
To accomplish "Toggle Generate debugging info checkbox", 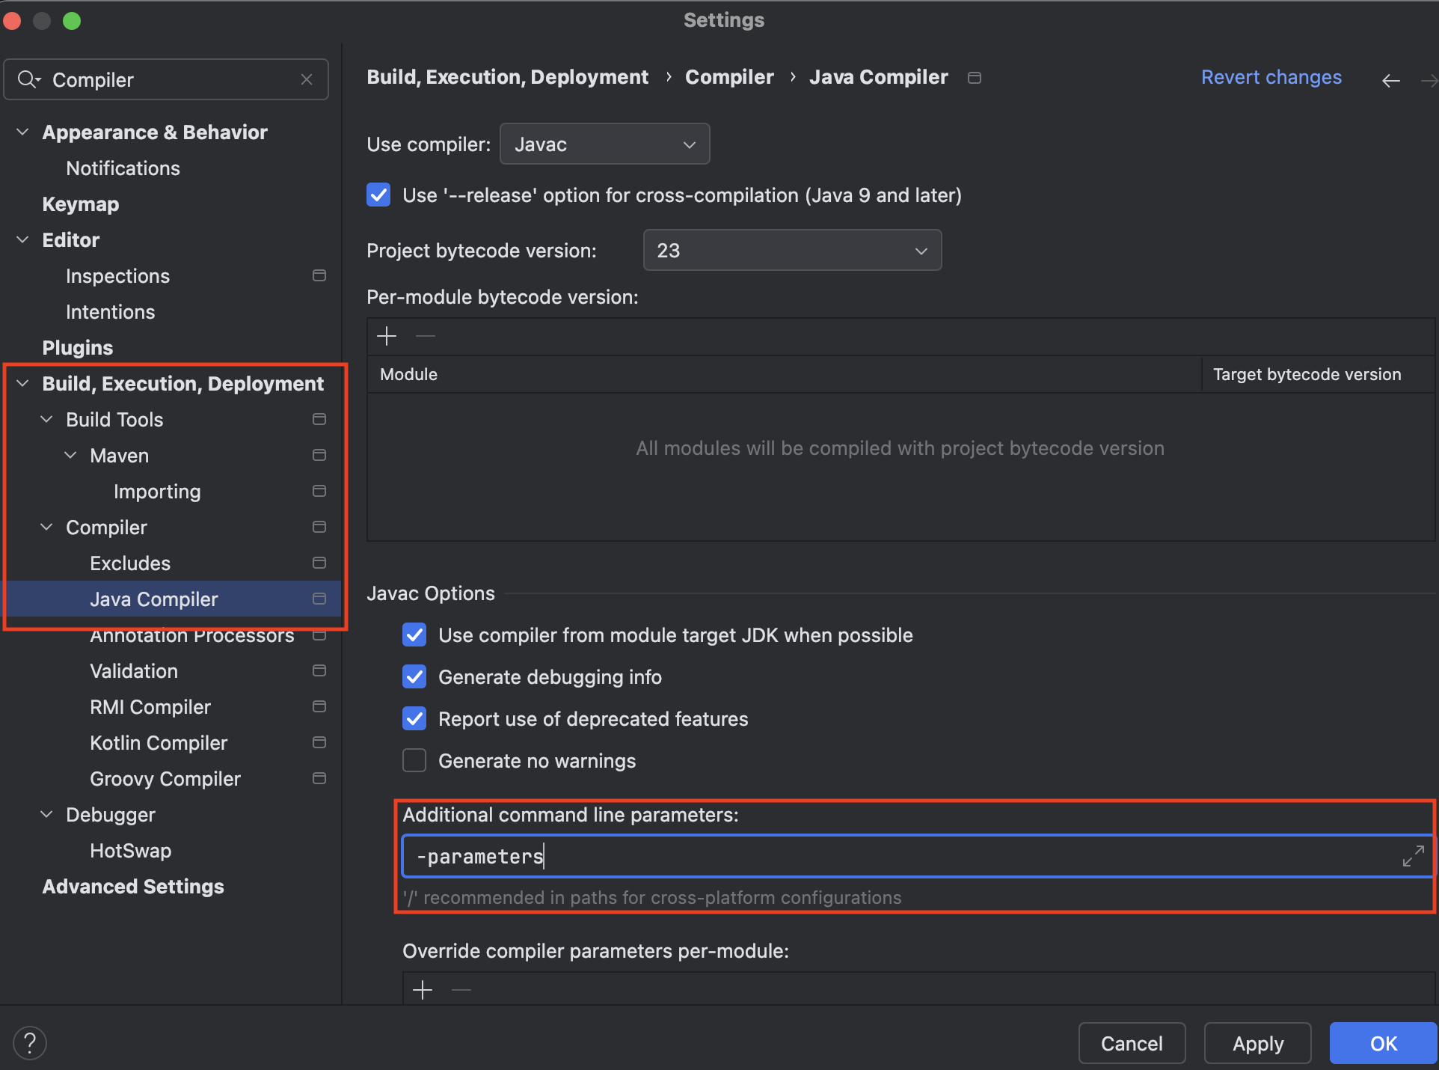I will click(414, 676).
